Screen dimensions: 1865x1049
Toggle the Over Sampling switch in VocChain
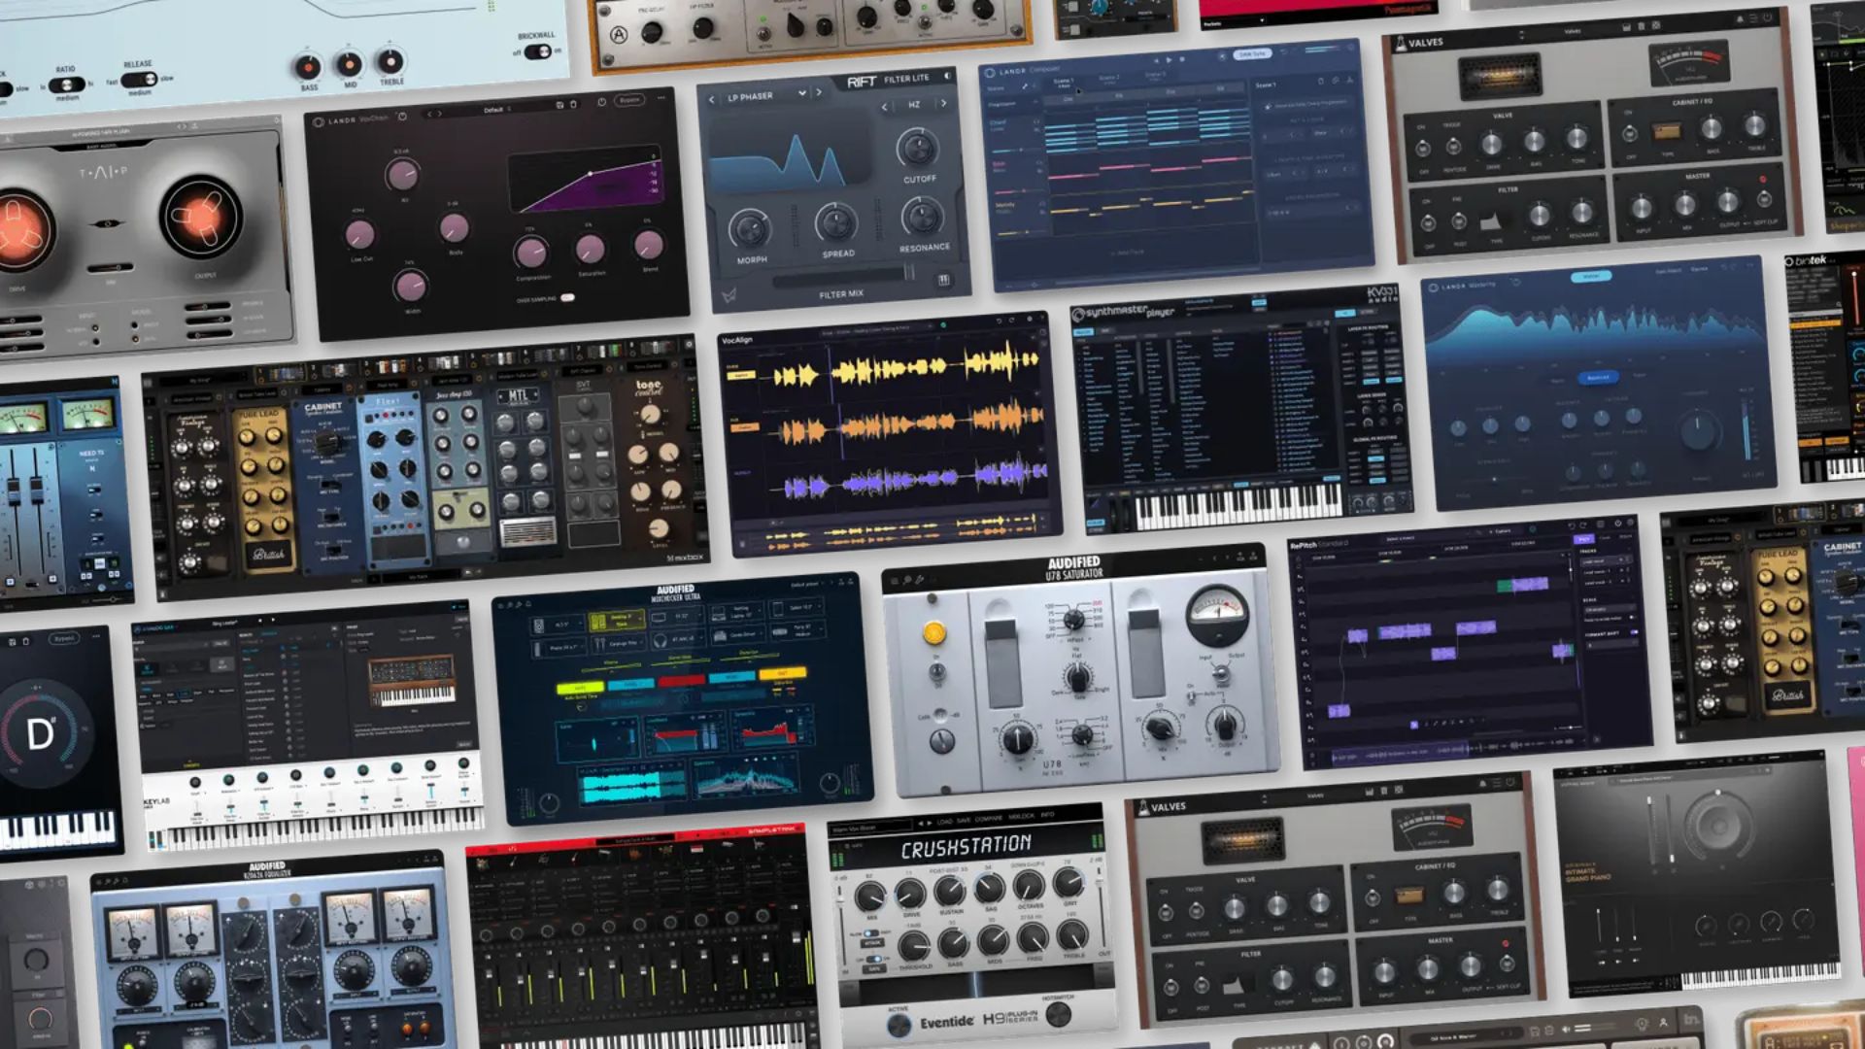567,298
